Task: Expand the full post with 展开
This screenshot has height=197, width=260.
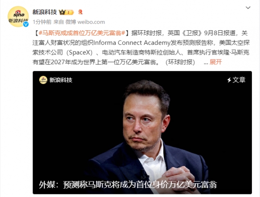Action: [x=215, y=62]
